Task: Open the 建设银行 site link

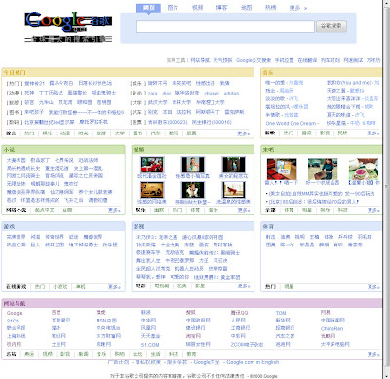Action: [195, 328]
